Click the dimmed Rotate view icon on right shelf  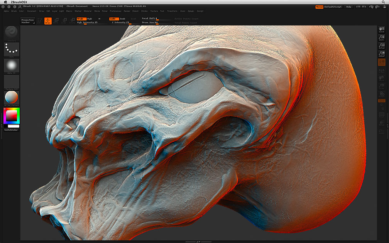(x=382, y=94)
